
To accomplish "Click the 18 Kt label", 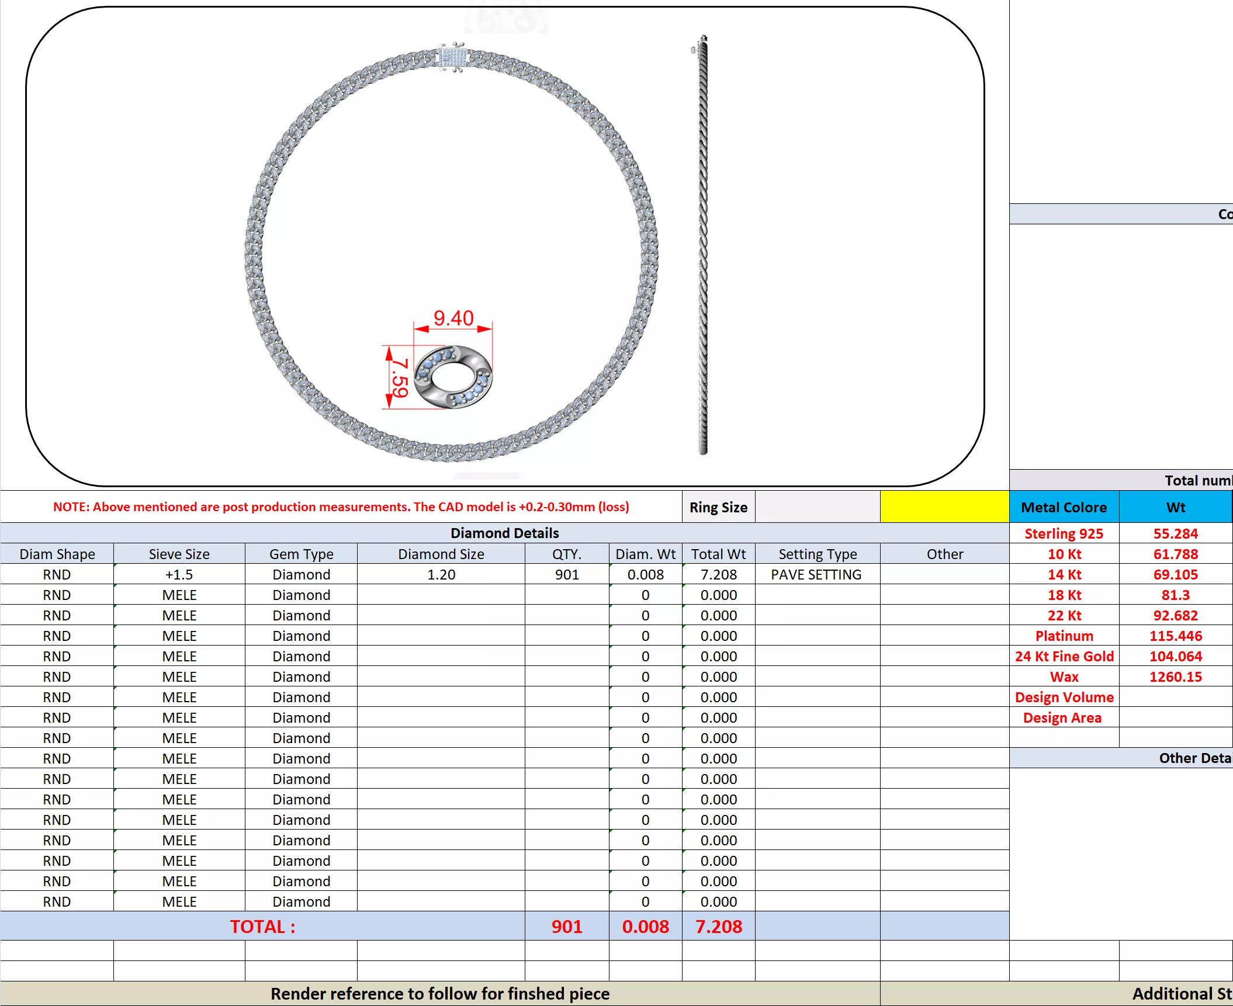I will tap(1064, 595).
